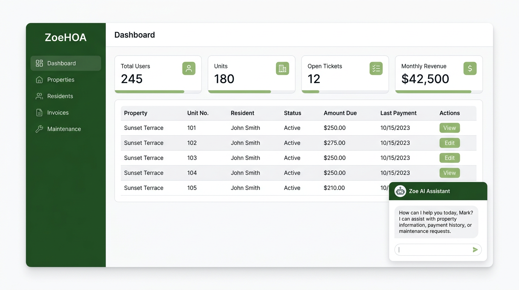Screen dimensions: 519x290
Task: Click the 245 total users value
Action: click(x=132, y=79)
